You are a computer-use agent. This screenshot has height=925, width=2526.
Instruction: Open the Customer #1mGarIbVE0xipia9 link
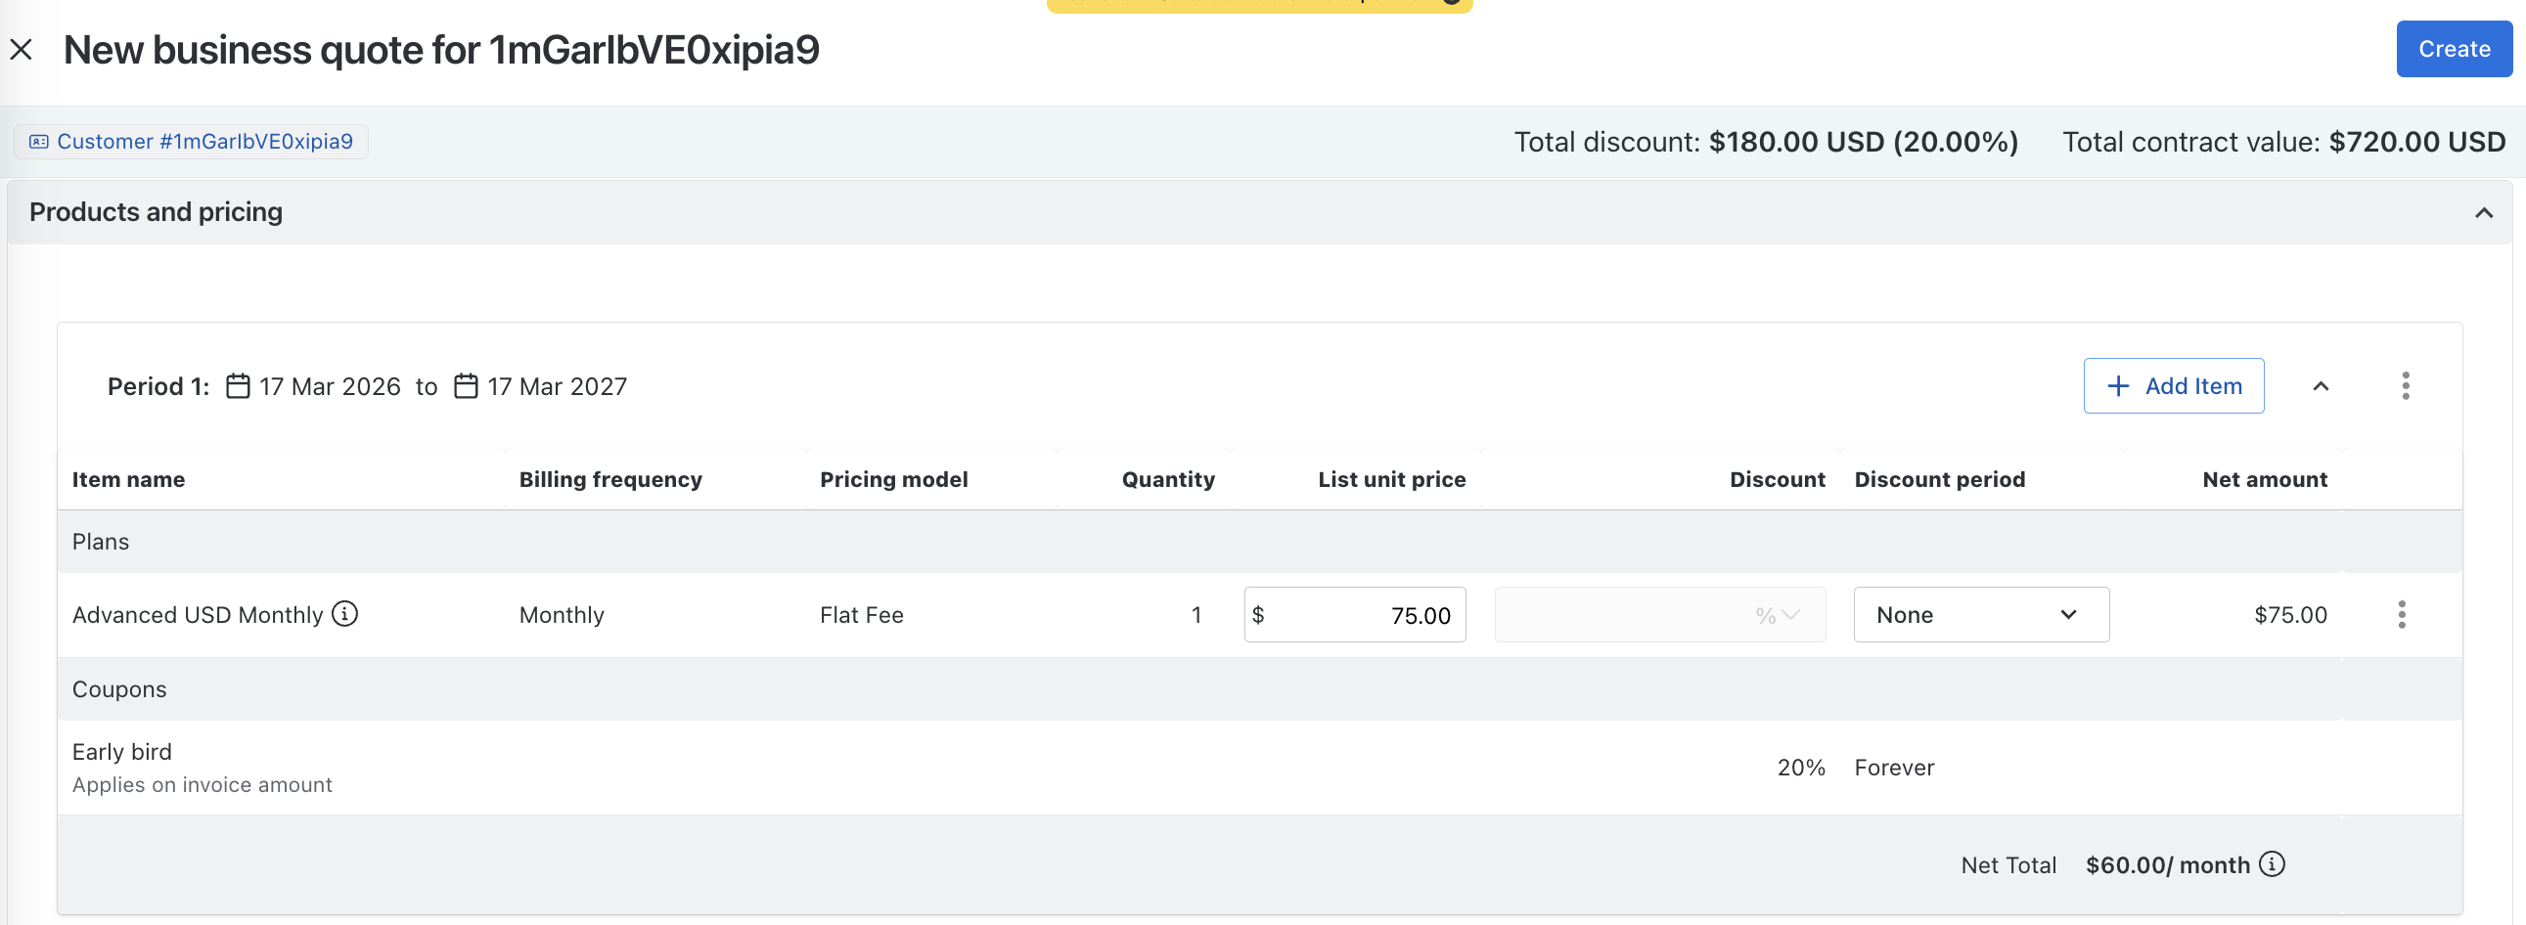pos(203,141)
